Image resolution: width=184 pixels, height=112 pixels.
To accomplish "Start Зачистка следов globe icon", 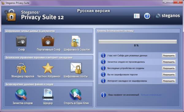I will (21, 95).
